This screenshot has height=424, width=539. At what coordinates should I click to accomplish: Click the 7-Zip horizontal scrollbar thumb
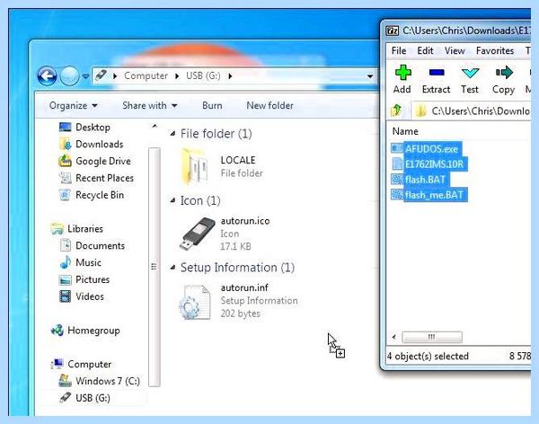point(432,337)
